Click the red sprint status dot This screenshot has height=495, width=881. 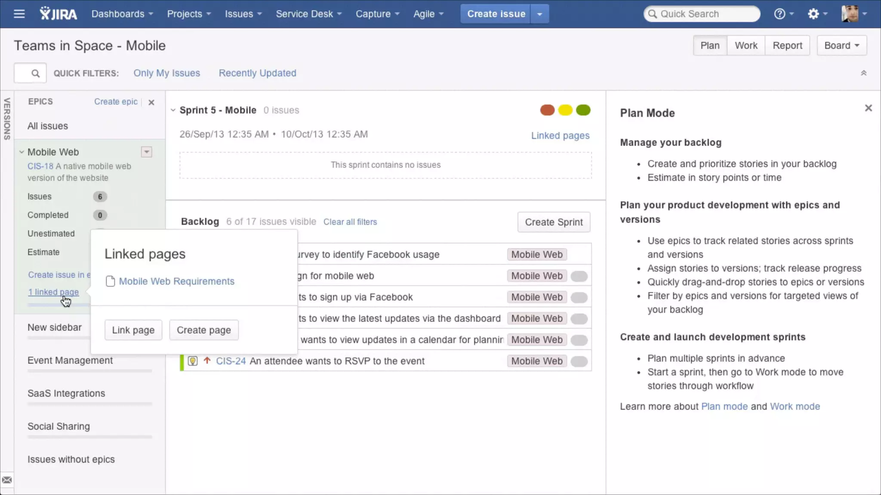[x=547, y=110]
